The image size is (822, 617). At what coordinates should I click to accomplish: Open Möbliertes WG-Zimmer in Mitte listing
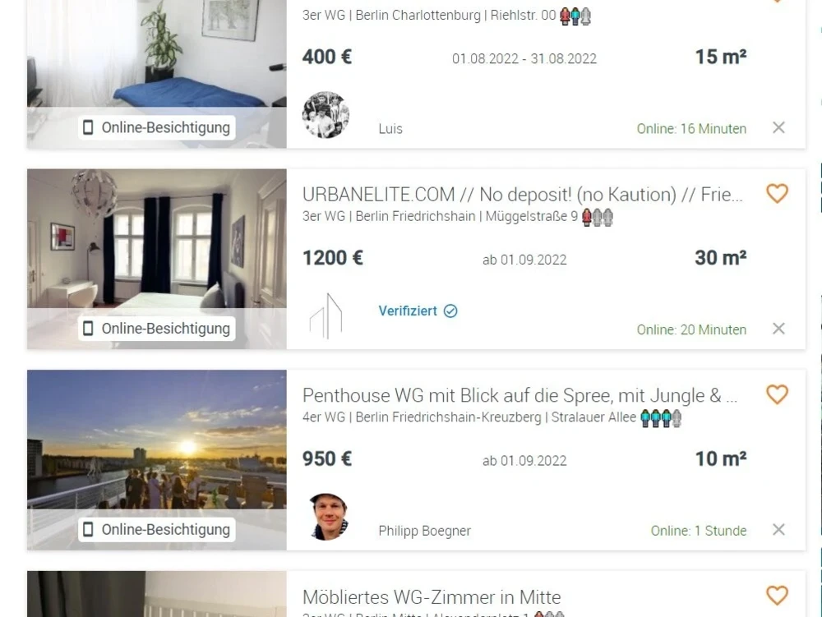coord(432,596)
